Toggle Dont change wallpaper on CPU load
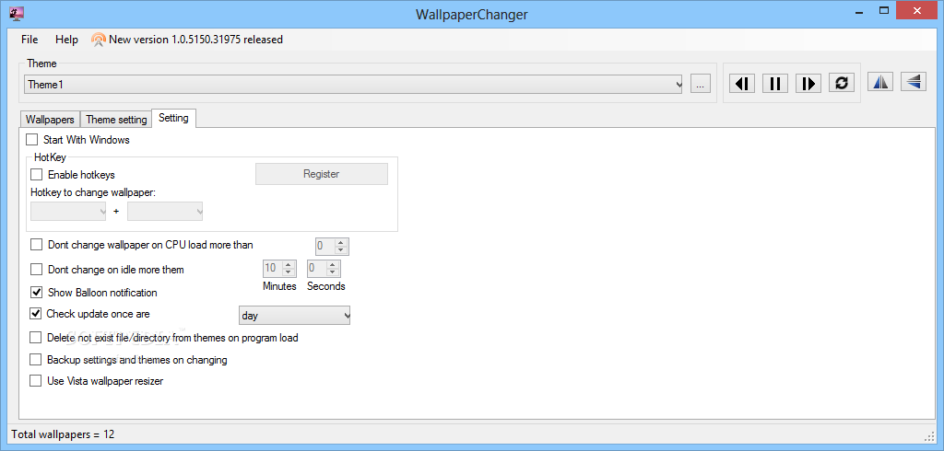 point(37,245)
